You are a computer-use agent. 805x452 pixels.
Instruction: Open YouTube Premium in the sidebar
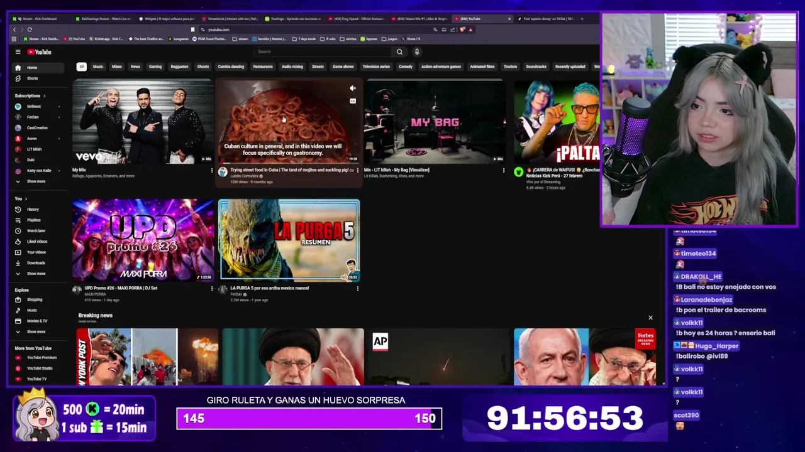[x=38, y=357]
